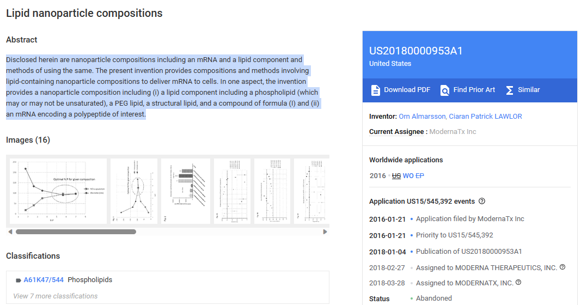Open inventor Orn Almarsson link
The width and height of the screenshot is (581, 305).
[x=422, y=117]
